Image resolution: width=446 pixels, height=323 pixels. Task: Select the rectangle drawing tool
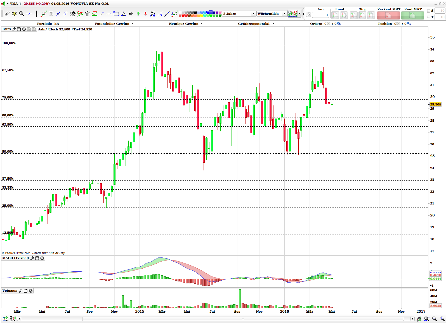(116, 14)
